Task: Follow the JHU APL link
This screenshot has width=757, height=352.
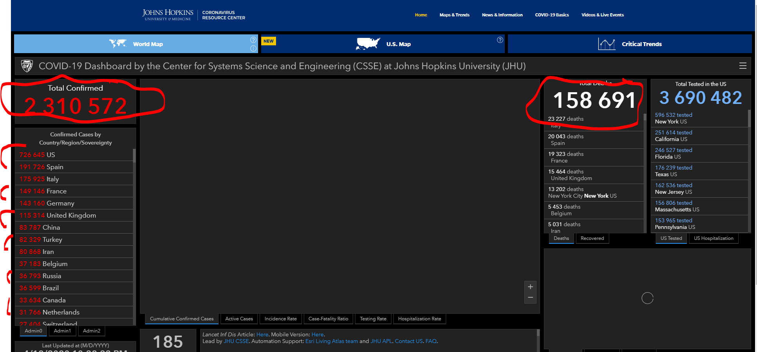Action: click(381, 341)
